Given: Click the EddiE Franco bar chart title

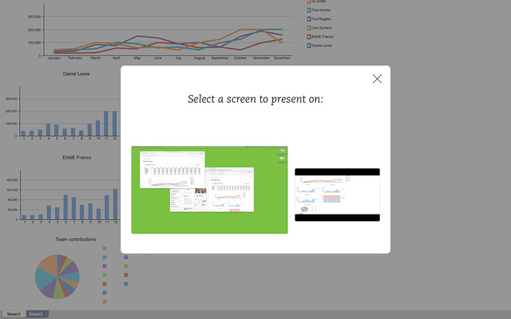Looking at the screenshot, I should 76,157.
